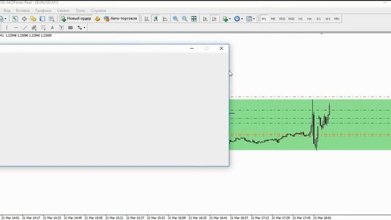Launch MetaEditor with the yellow book icon

click(x=98, y=19)
